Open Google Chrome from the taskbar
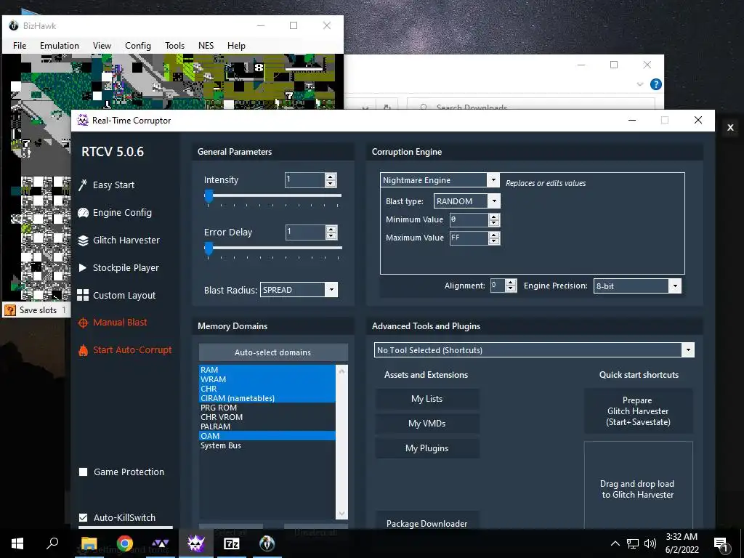This screenshot has width=744, height=558. click(125, 543)
